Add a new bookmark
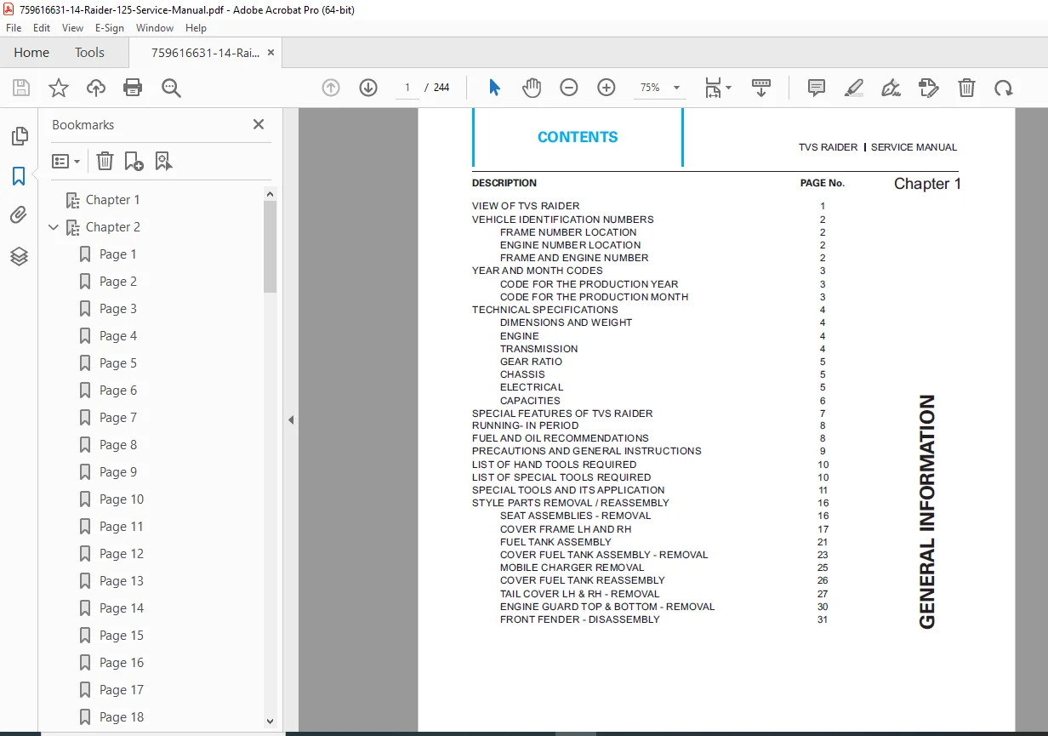This screenshot has height=736, width=1048. pyautogui.click(x=134, y=161)
